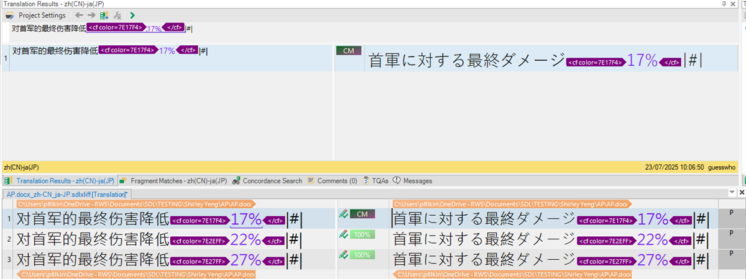Click the CM match badge in results pane
Viewport: 746px width, 279px height.
pyautogui.click(x=348, y=50)
